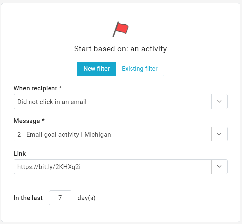Click the 'Link' field label
242x224 pixels.
(x=20, y=153)
